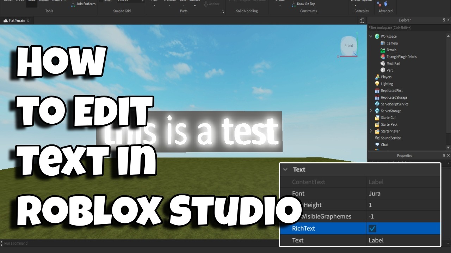Select the Terrain icon in Explorer
This screenshot has height=253, width=451.
tap(383, 50)
